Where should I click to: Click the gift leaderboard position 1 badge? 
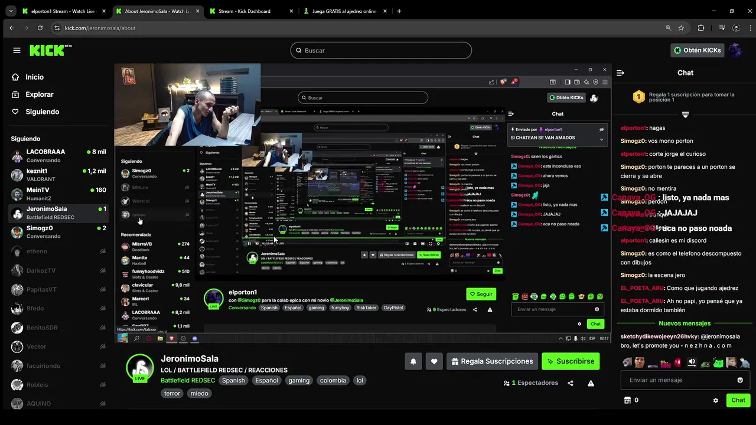pos(638,97)
